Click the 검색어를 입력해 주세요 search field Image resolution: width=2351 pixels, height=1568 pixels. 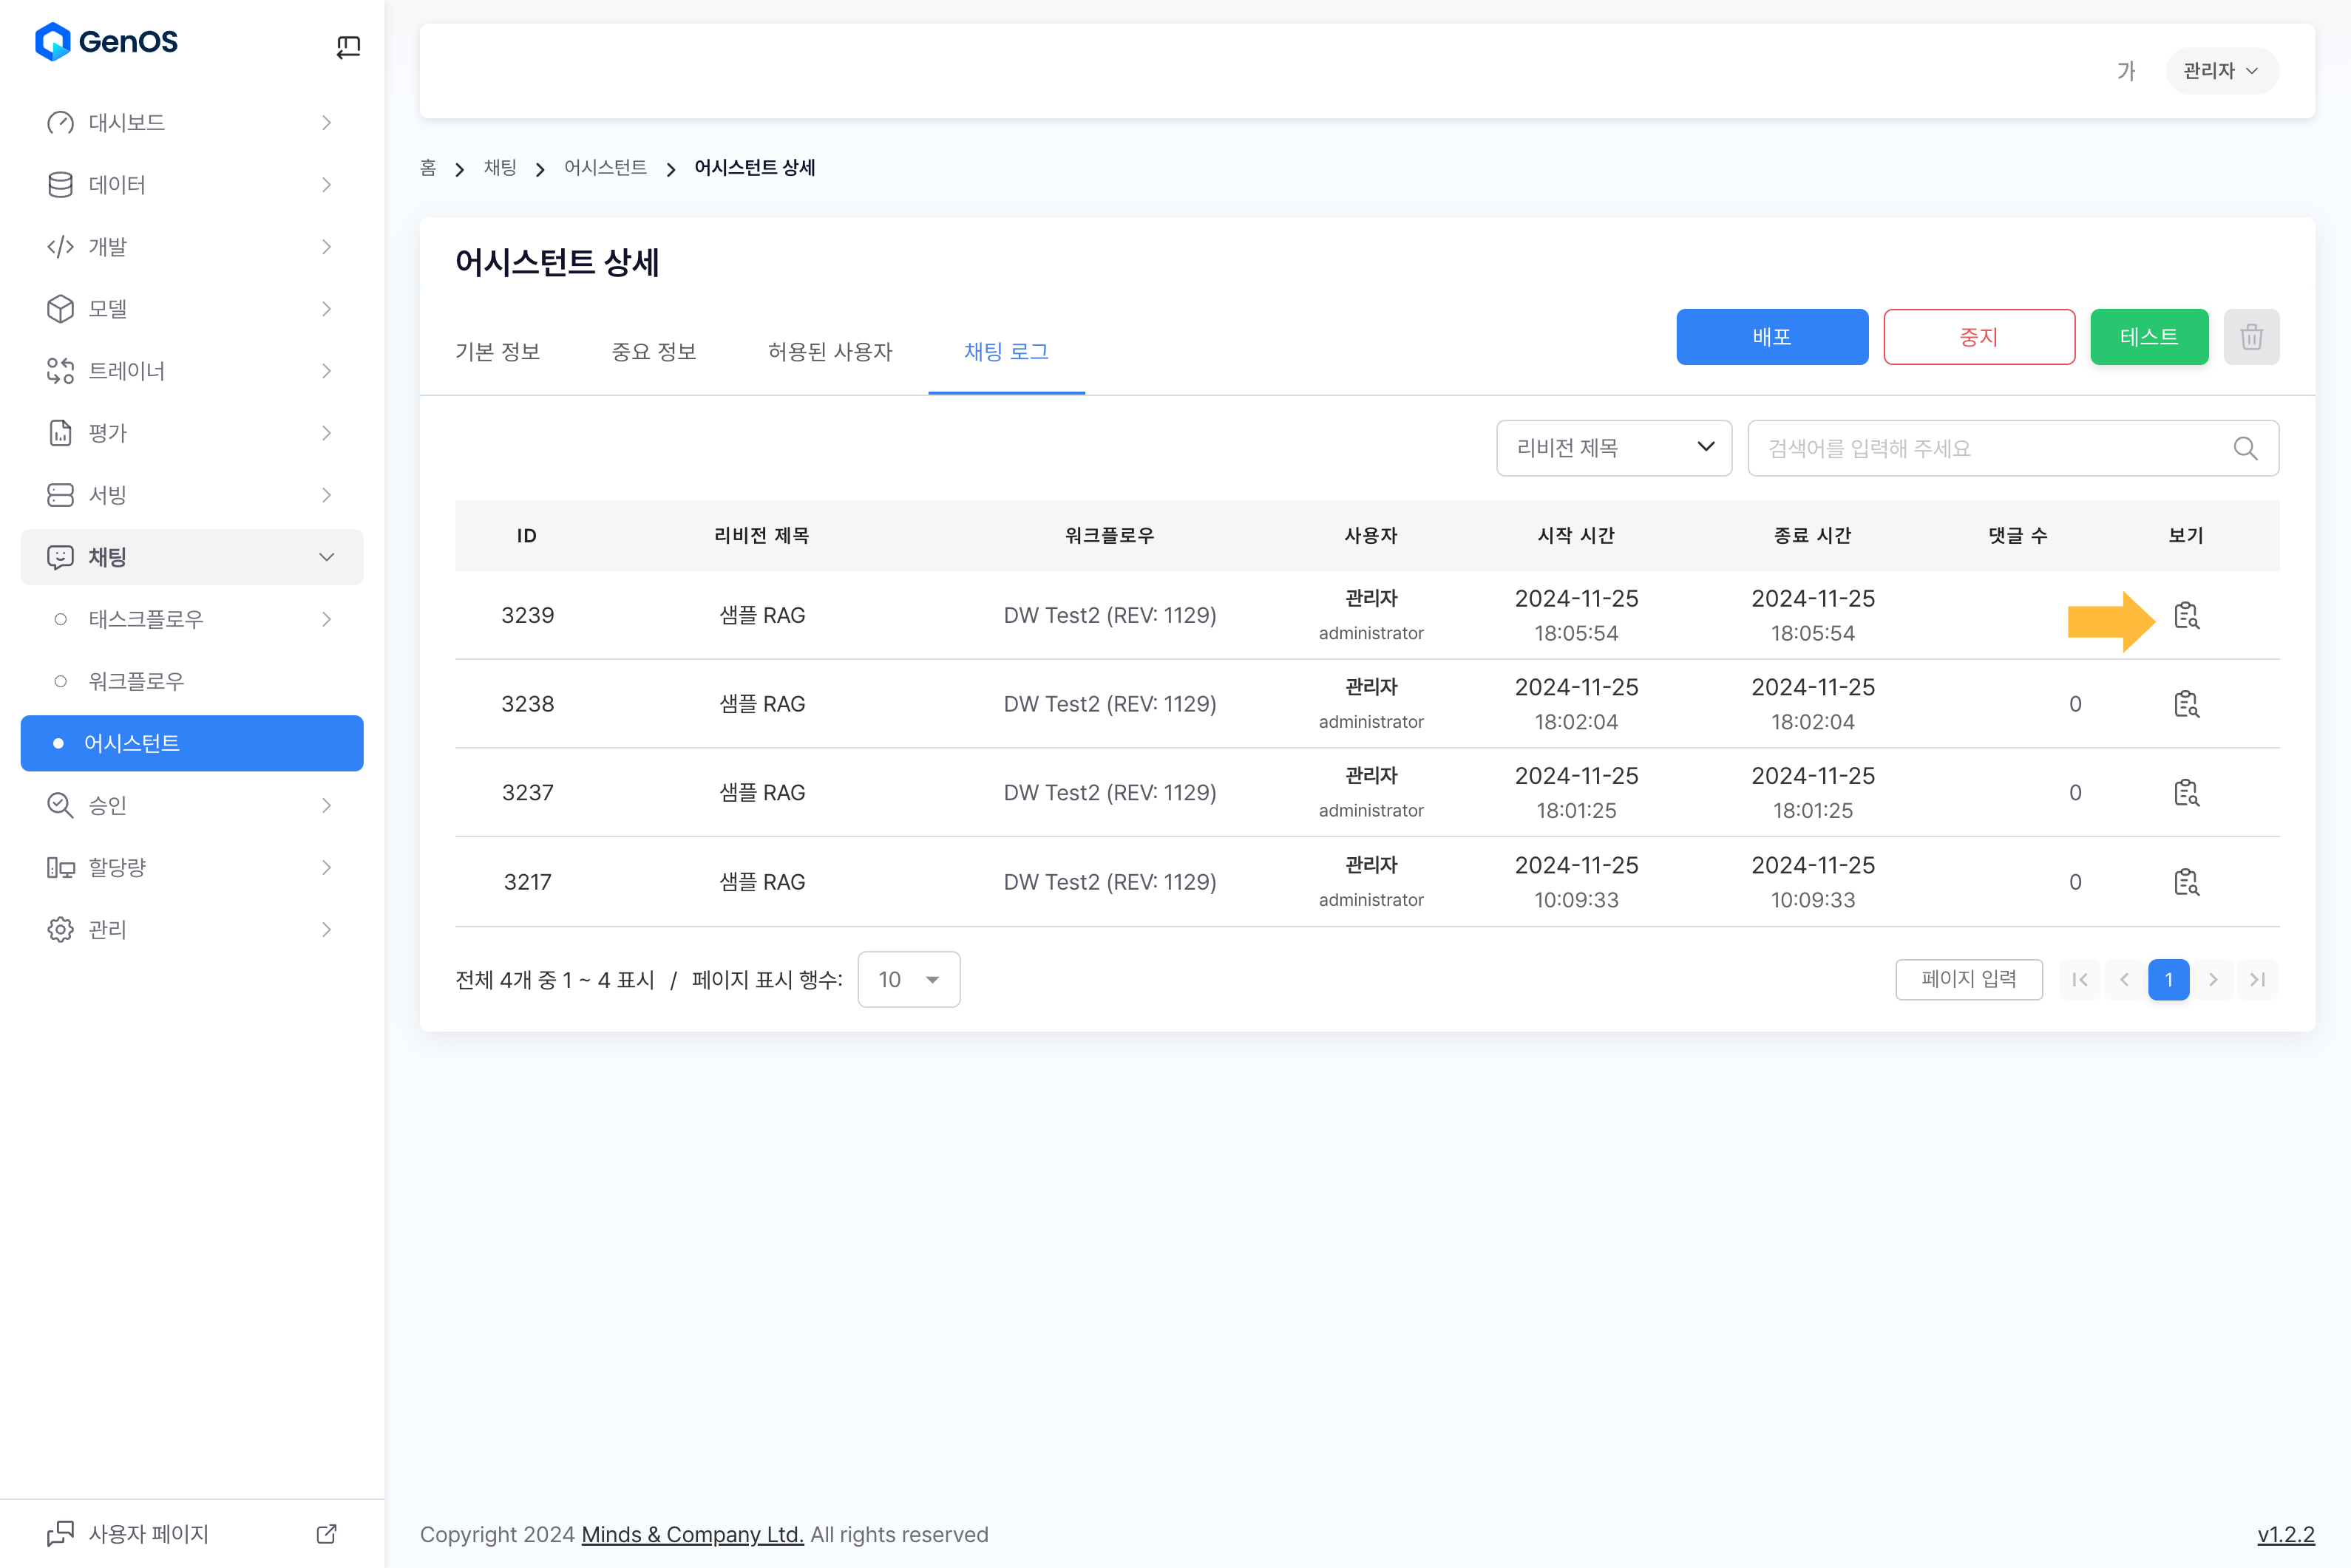pyautogui.click(x=1991, y=448)
